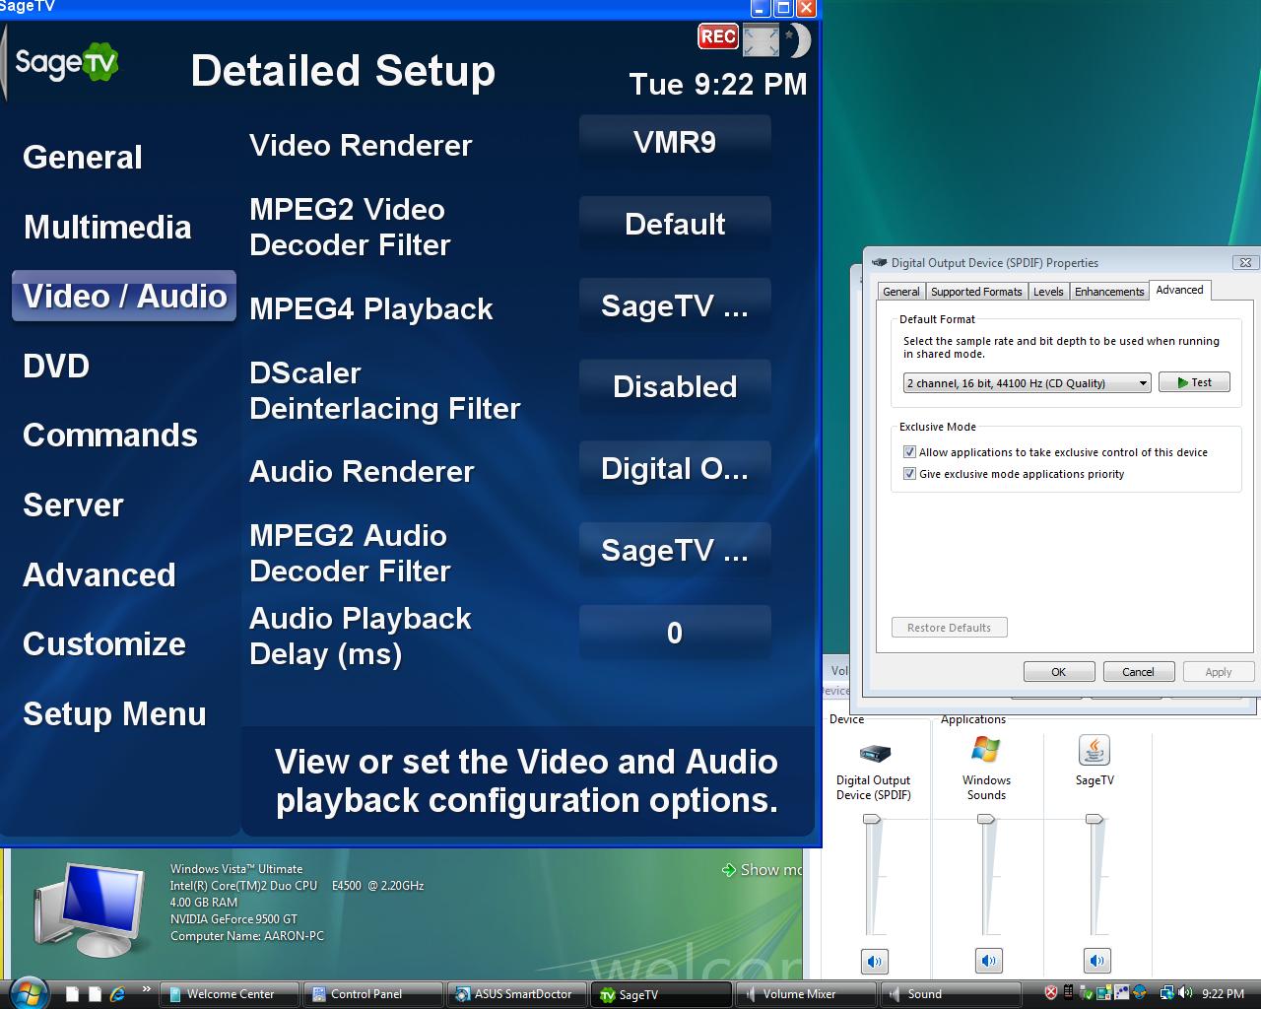Switch to Volume Mixer taskbar button
Image resolution: width=1261 pixels, height=1009 pixels.
(x=806, y=994)
